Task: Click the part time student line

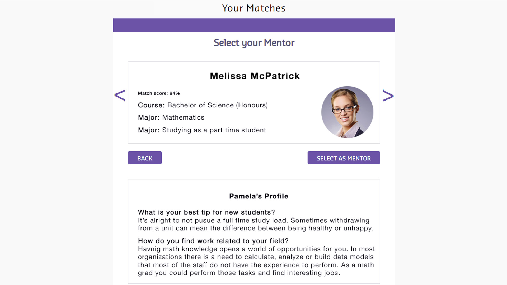Action: 202,130
